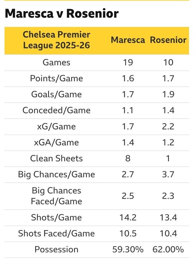The height and width of the screenshot is (260, 195).
Task: Click Rosenior's xG/Game value 2.2
Action: 168,127
